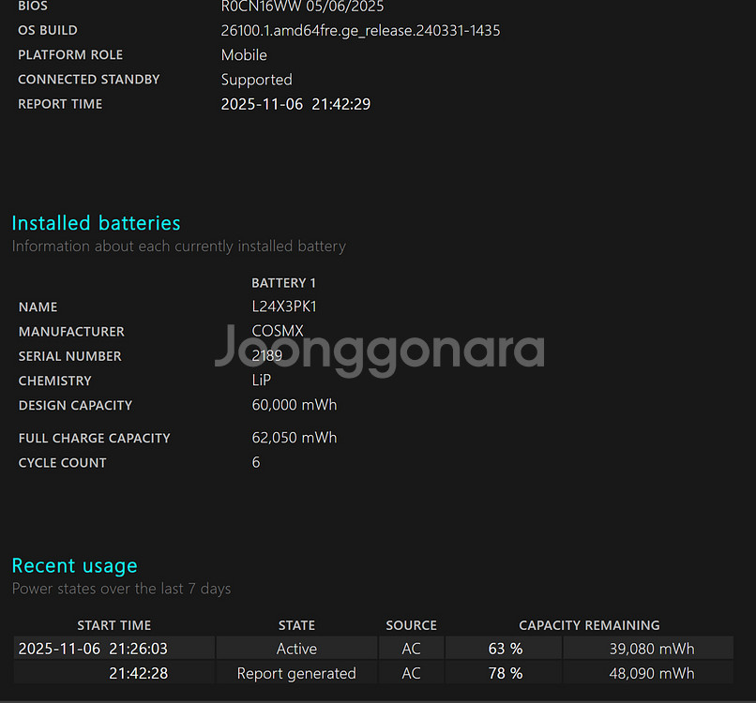756x703 pixels.
Task: Click the Supported value for connected standby
Action: [256, 79]
